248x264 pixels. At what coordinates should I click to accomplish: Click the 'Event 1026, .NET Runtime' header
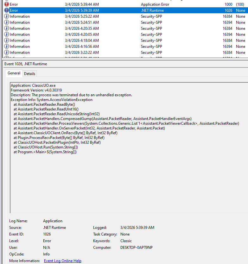[26, 64]
